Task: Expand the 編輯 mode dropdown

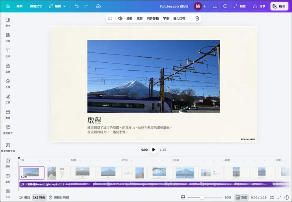Action: tap(57, 6)
